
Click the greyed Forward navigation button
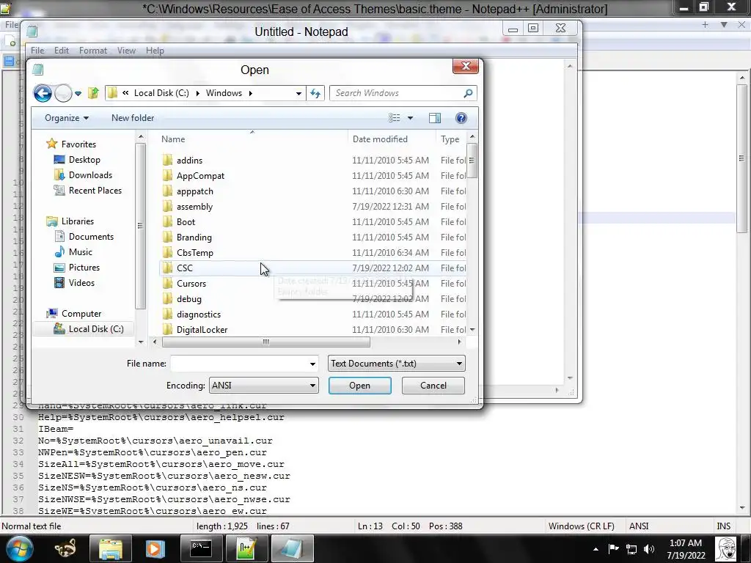pos(63,93)
